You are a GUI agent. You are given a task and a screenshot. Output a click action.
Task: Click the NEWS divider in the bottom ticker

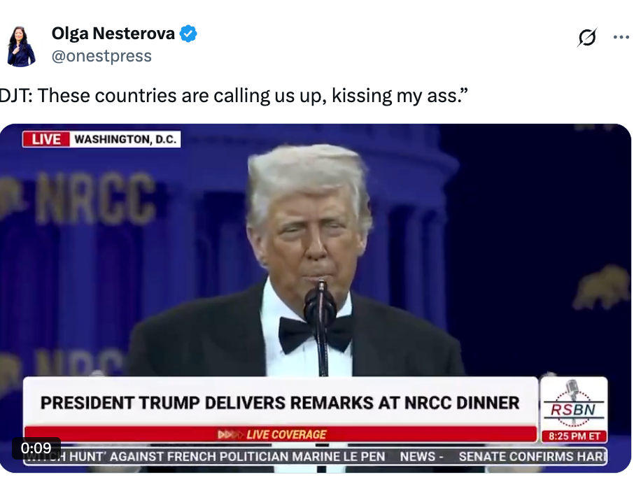click(x=421, y=456)
